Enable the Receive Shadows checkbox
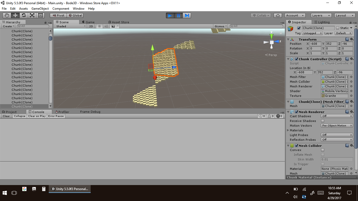 pyautogui.click(x=323, y=121)
